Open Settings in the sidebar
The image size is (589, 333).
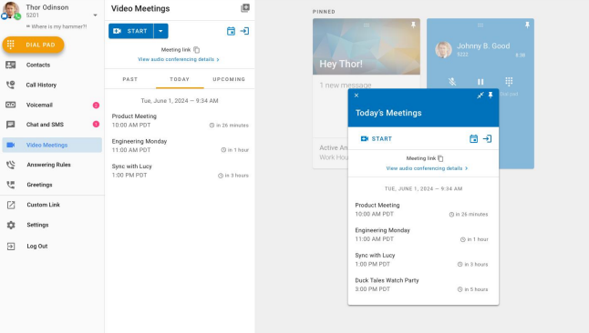point(52,225)
